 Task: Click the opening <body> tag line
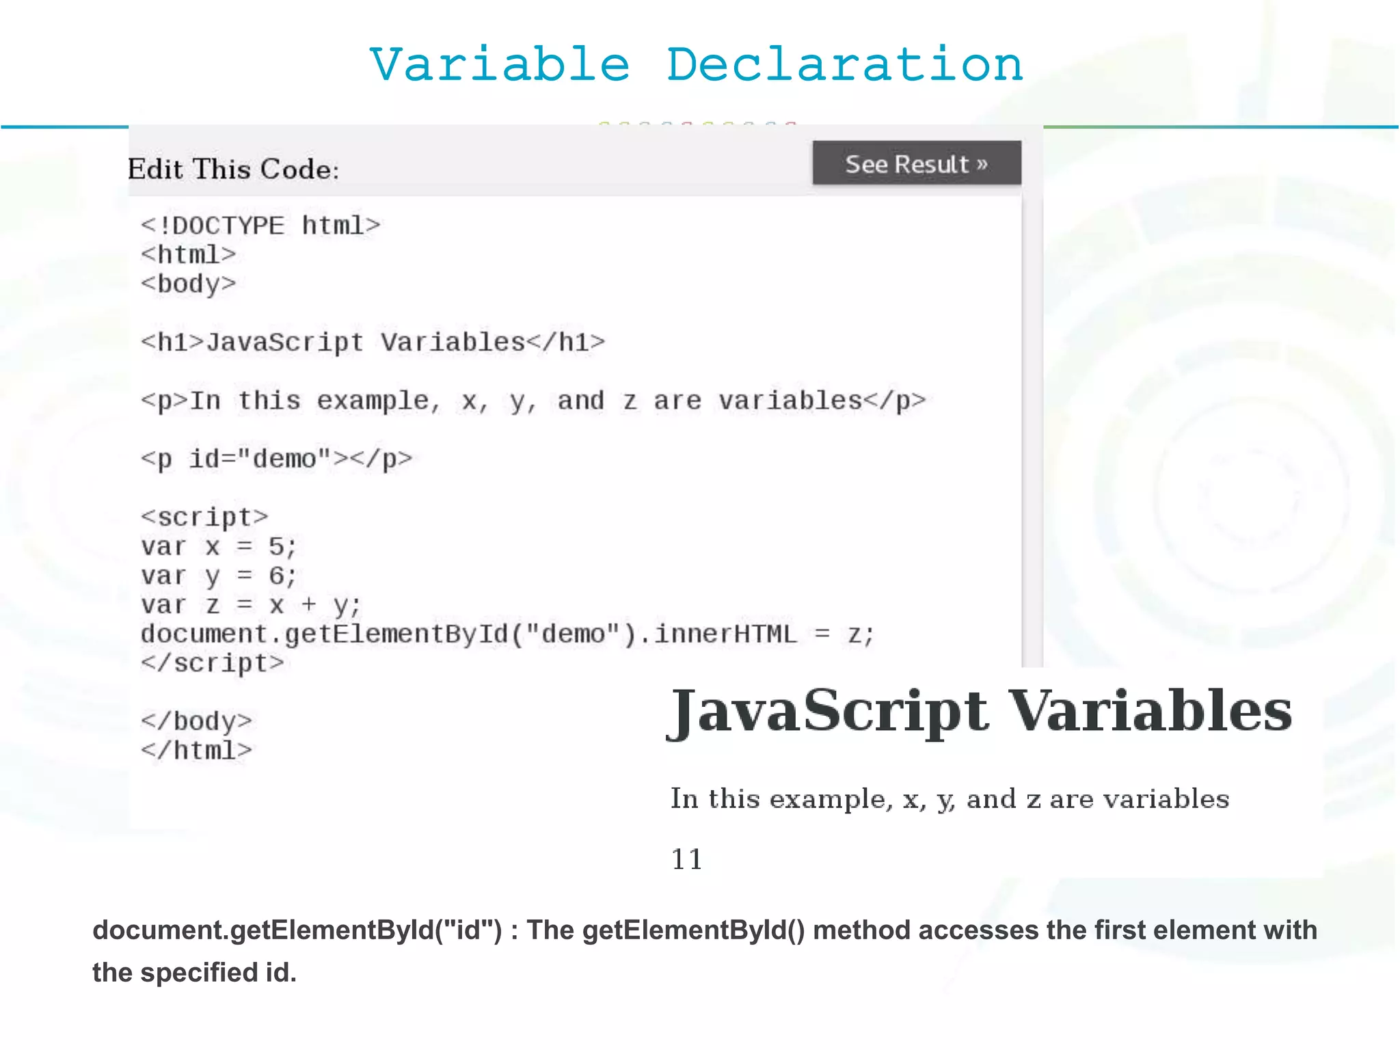[x=188, y=284]
